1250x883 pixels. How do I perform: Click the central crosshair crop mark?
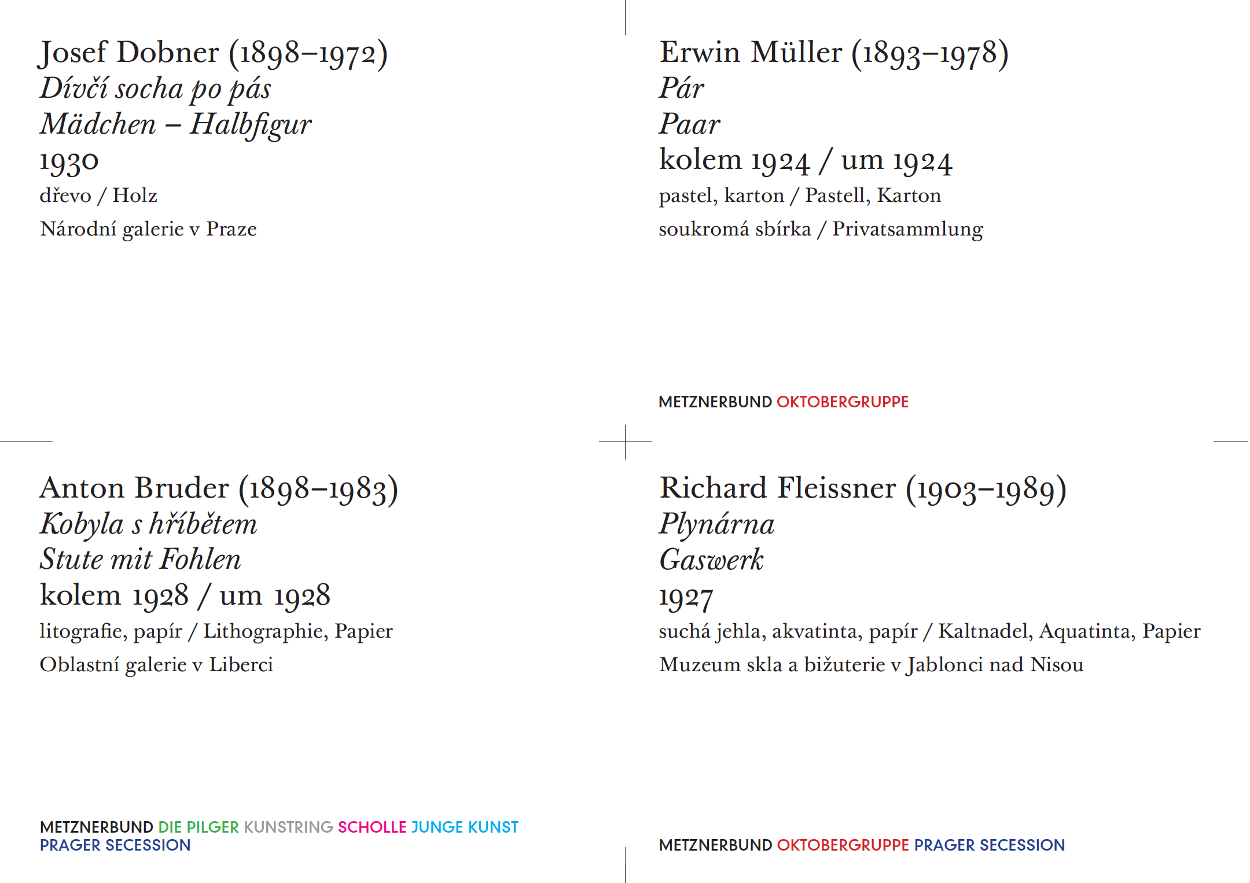pyautogui.click(x=625, y=442)
